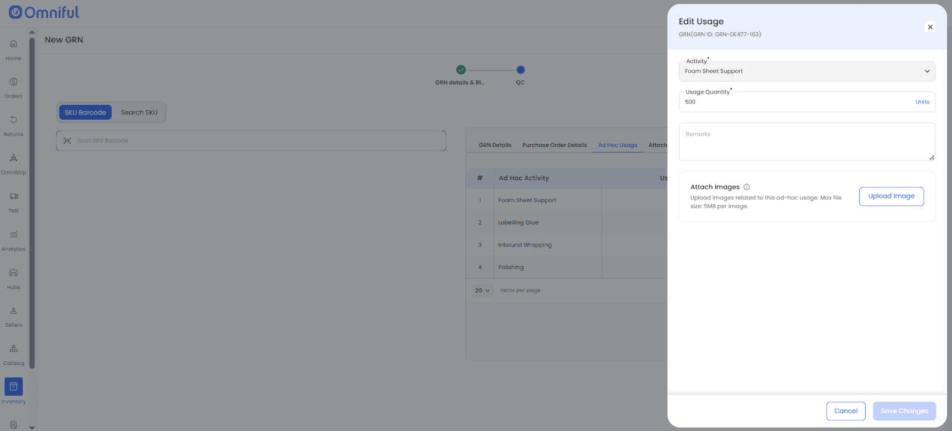Open the Returns sidebar icon
The height and width of the screenshot is (431, 952).
(14, 120)
